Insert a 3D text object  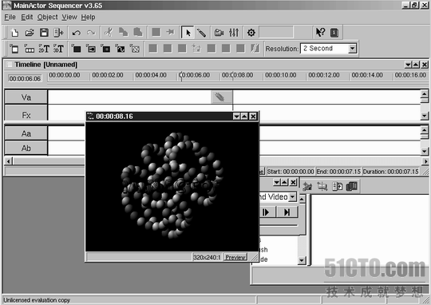58,49
